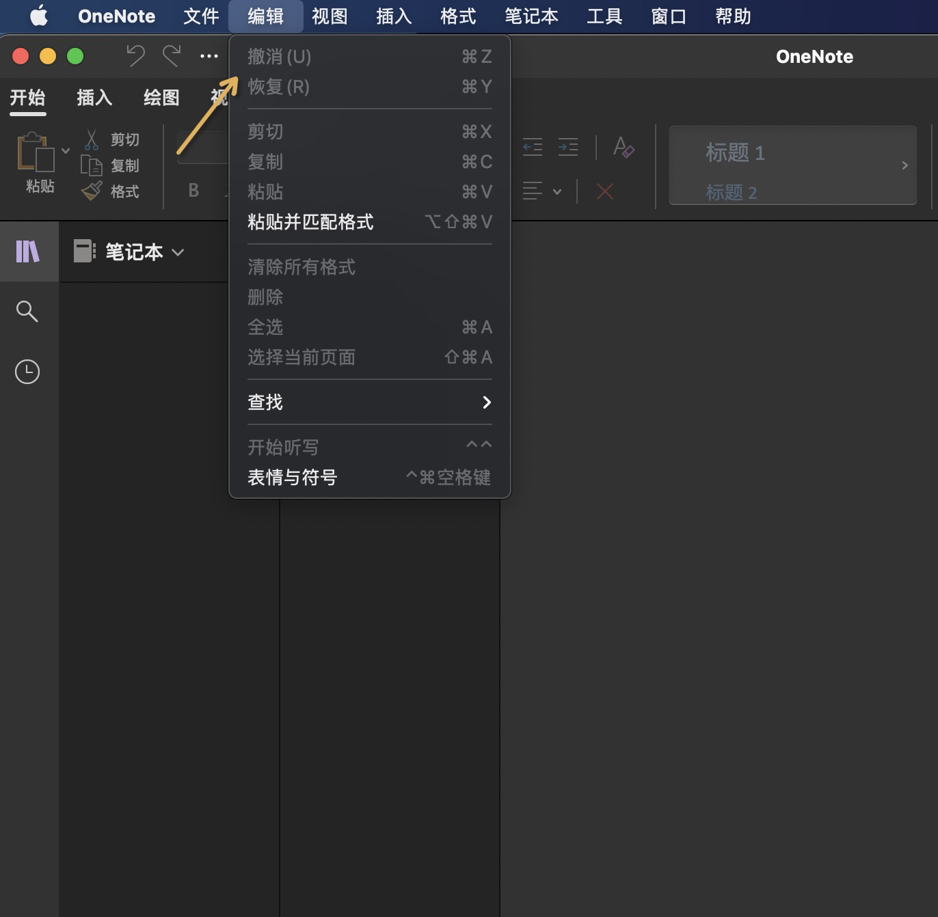Open the 帮助 menu
This screenshot has width=938, height=917.
point(733,16)
